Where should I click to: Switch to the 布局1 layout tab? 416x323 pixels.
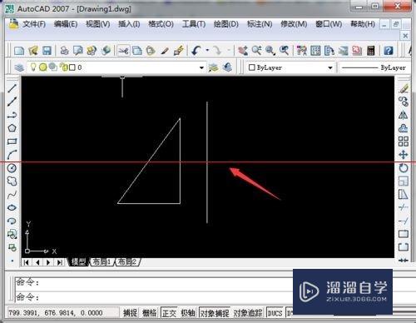[102, 261]
